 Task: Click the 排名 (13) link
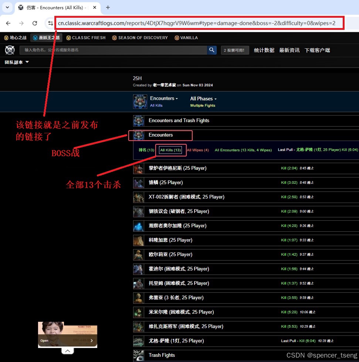(x=146, y=150)
